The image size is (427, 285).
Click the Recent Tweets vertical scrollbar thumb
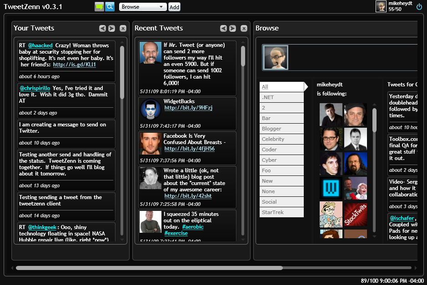pos(243,56)
